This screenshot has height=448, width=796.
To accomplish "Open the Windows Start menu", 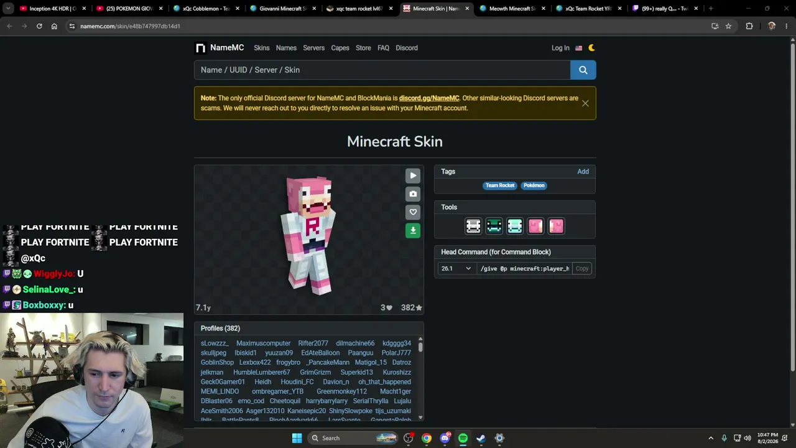I will click(297, 438).
